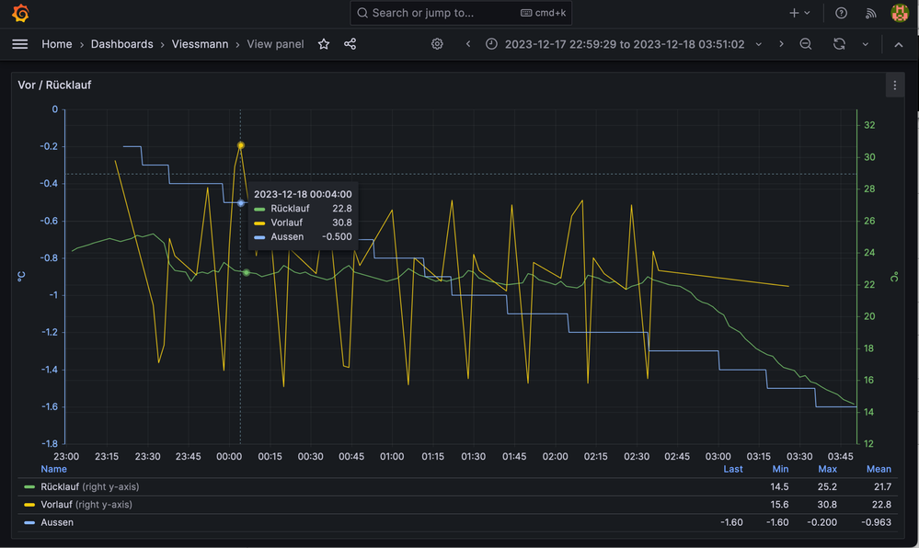Sort legend by Min column

[x=780, y=469]
